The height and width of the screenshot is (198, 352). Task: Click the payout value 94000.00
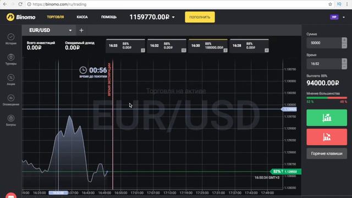pyautogui.click(x=323, y=83)
